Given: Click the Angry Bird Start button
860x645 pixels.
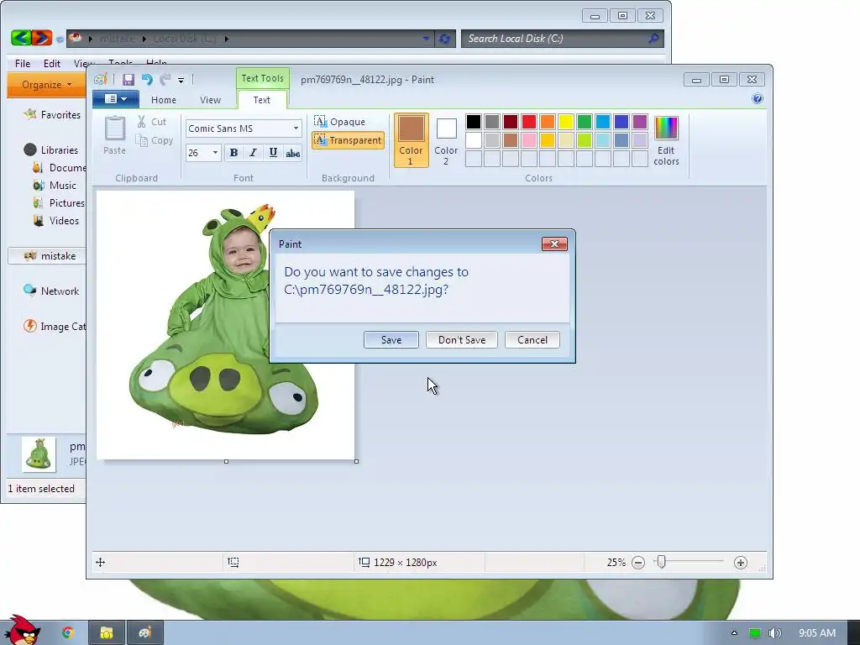Looking at the screenshot, I should [22, 631].
